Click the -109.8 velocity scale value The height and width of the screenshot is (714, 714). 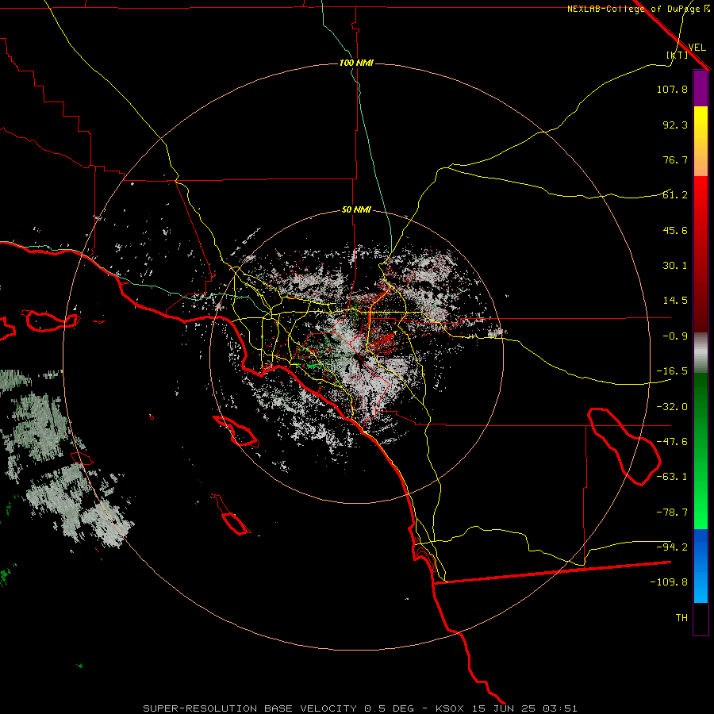669,582
